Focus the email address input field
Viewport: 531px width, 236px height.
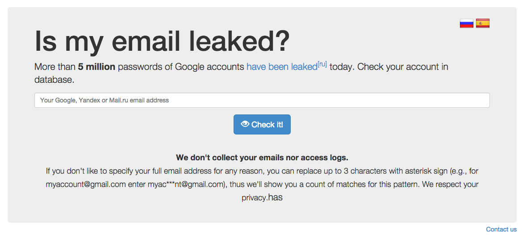tap(262, 100)
